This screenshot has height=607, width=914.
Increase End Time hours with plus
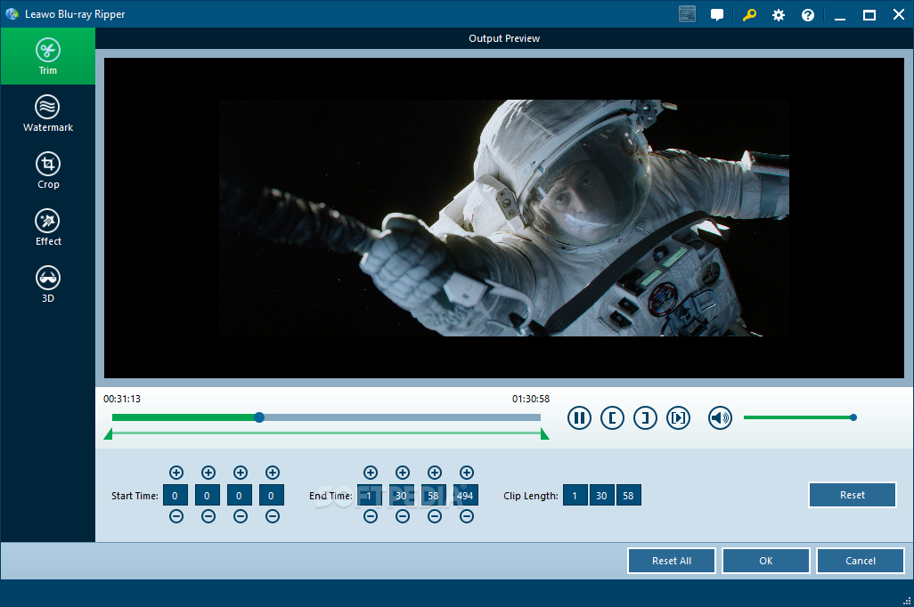(371, 473)
